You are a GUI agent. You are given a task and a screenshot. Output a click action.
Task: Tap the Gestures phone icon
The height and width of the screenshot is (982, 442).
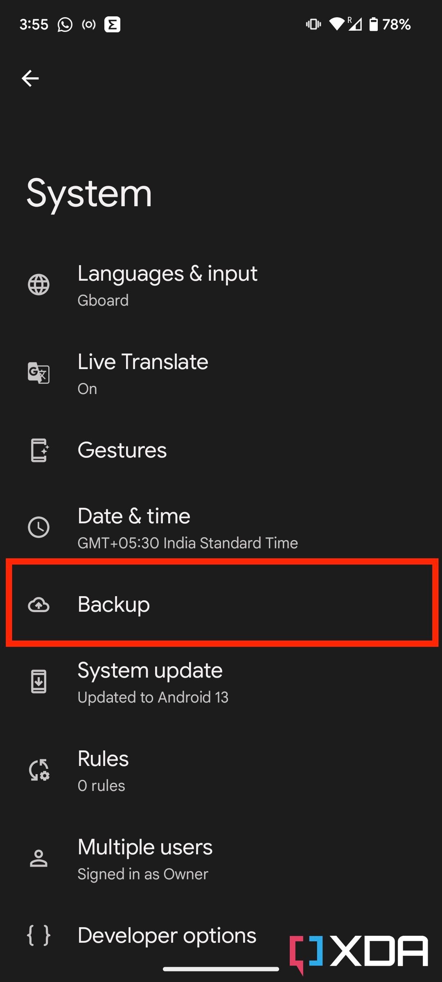39,450
